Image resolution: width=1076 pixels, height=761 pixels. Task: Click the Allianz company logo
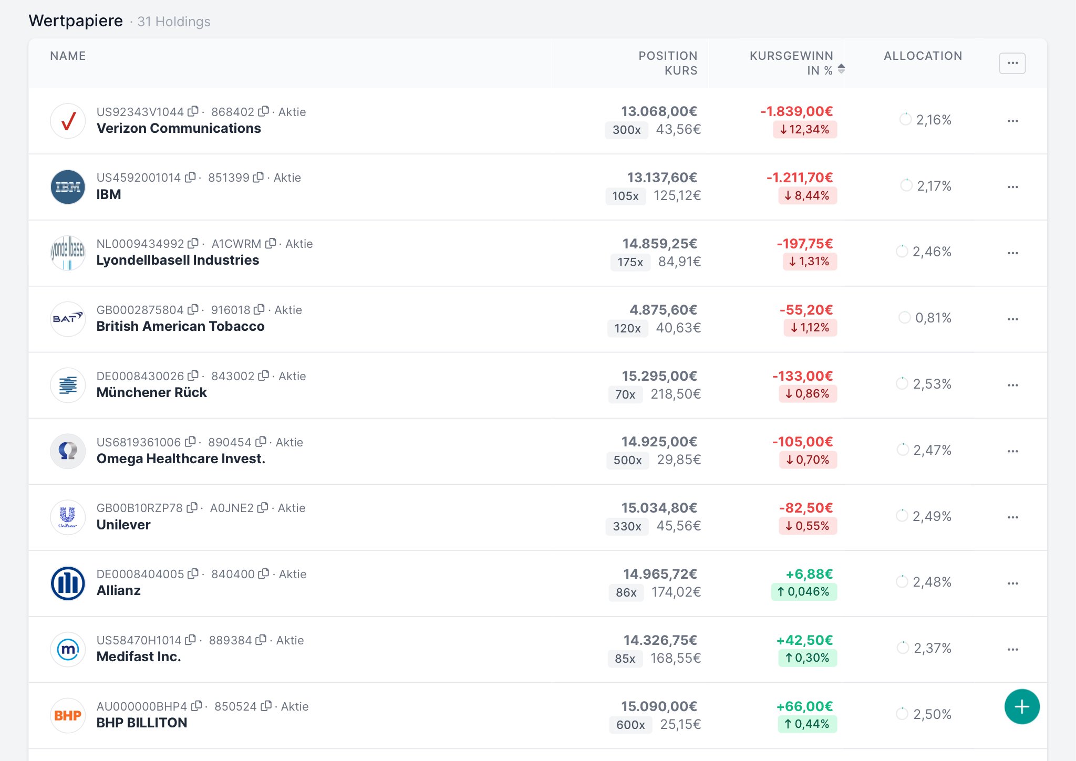click(68, 583)
